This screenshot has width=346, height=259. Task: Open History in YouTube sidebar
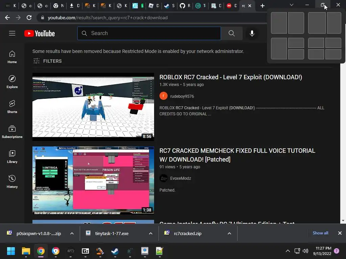click(12, 181)
